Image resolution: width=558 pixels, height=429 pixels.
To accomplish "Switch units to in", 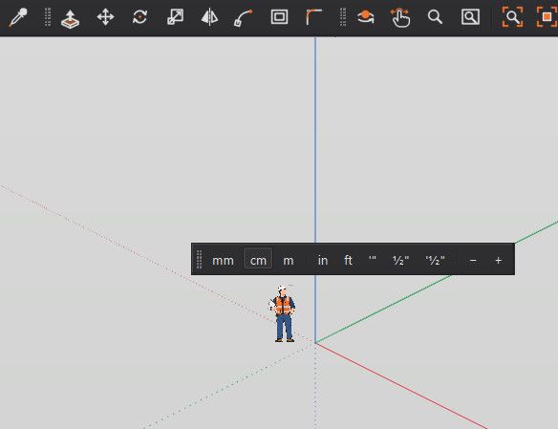I will point(323,261).
